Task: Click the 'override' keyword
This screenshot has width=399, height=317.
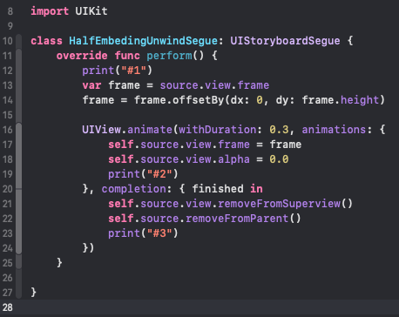Action: click(82, 56)
